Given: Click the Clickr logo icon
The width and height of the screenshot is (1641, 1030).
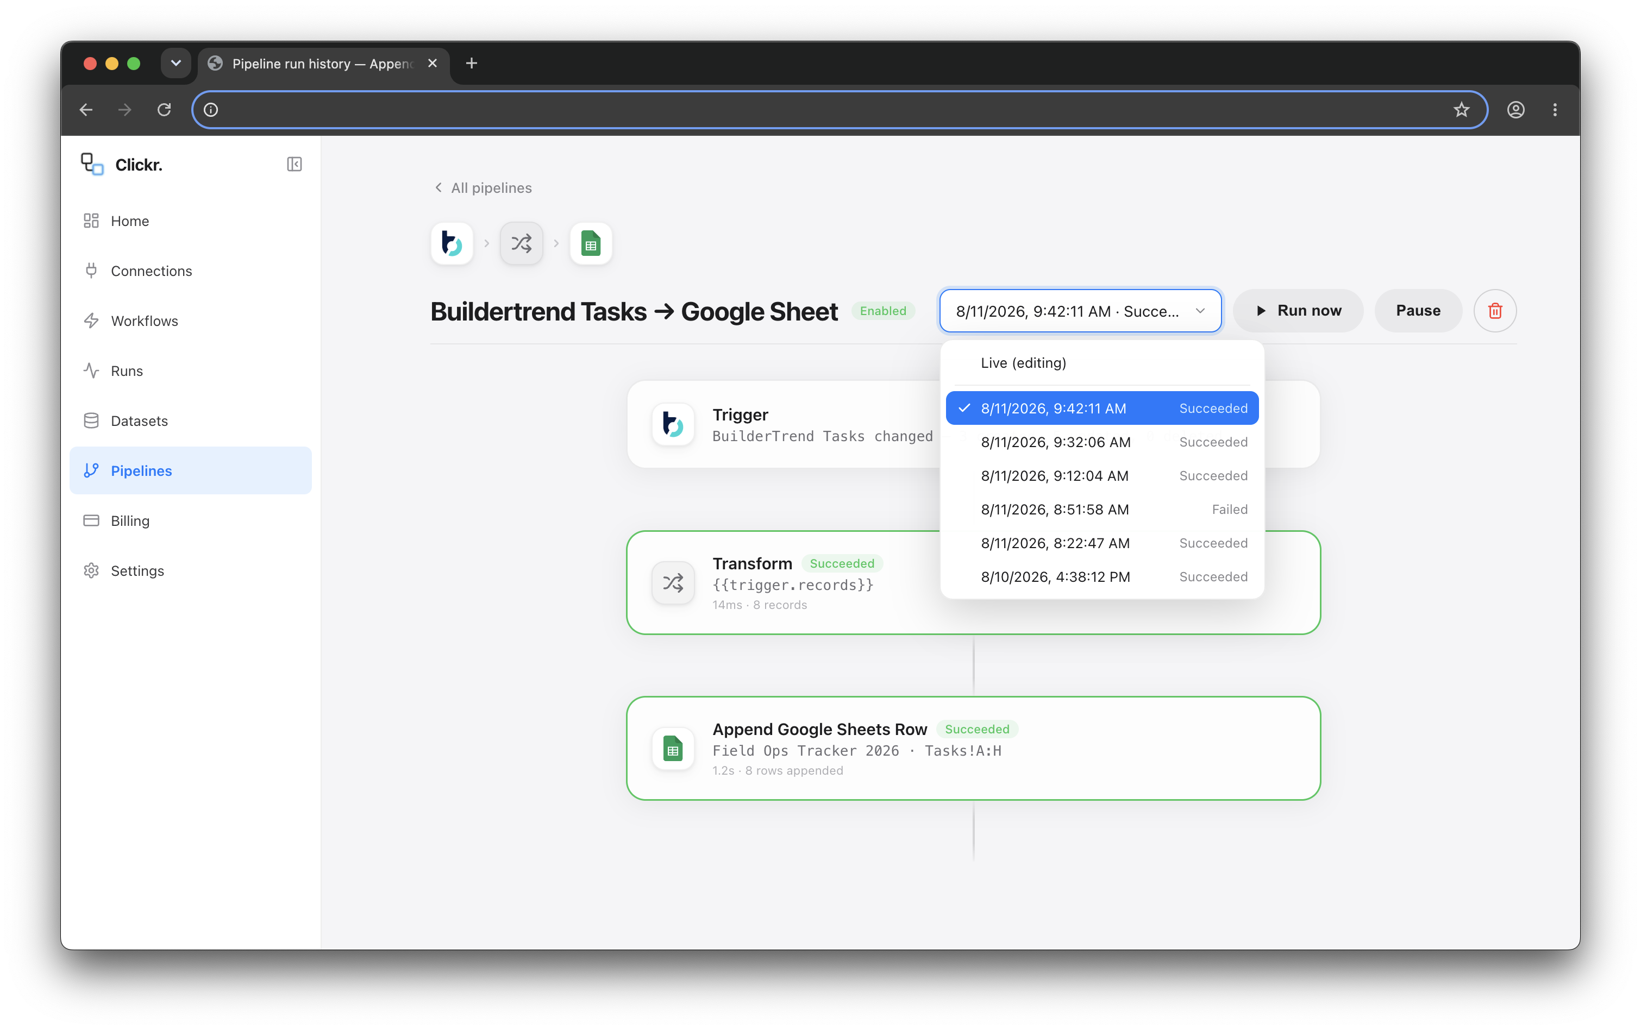Looking at the screenshot, I should click(92, 164).
